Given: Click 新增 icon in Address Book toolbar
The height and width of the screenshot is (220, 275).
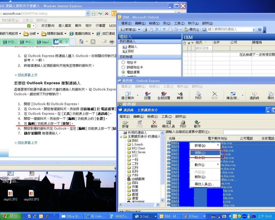Looking at the screenshot, I should (125, 124).
